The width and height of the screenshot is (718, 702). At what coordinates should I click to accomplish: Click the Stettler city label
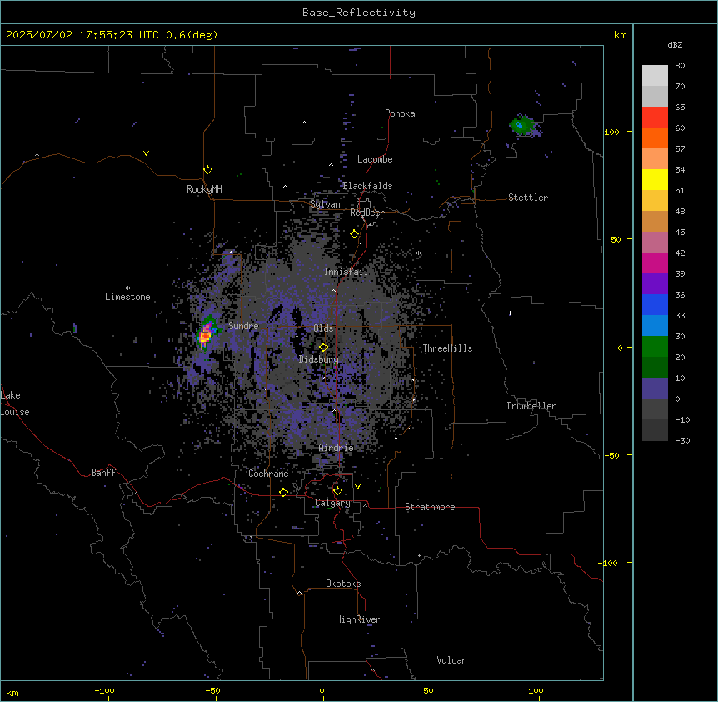point(528,198)
